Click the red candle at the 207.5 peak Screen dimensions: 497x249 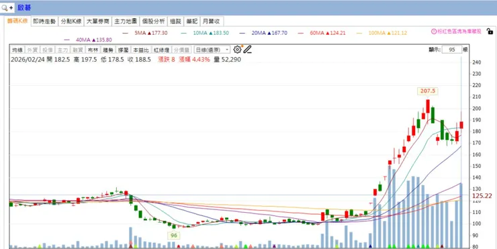coord(428,106)
